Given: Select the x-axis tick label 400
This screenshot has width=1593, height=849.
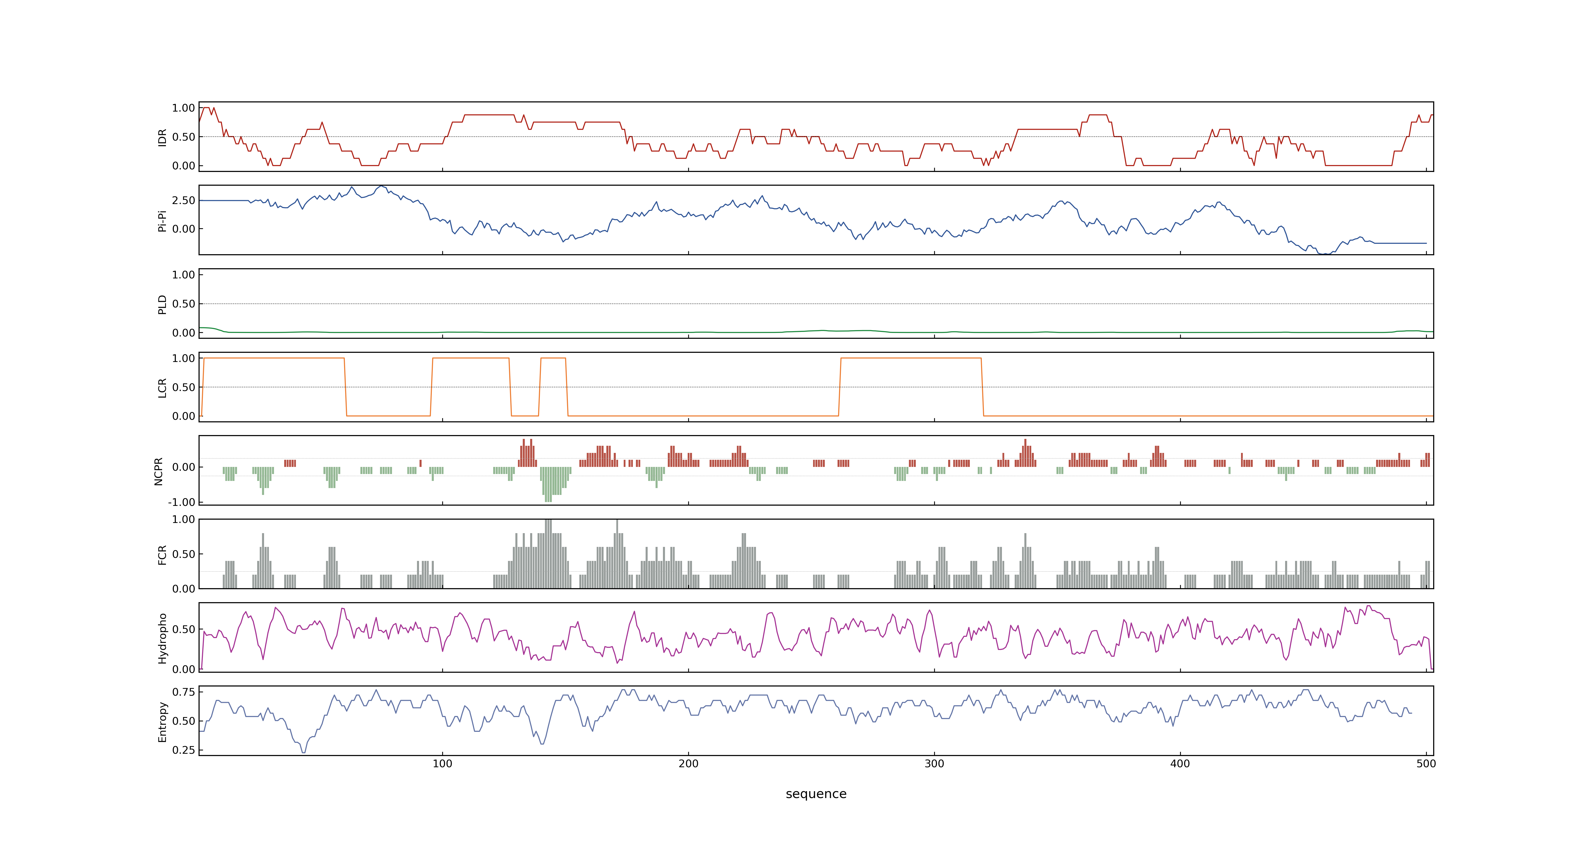Looking at the screenshot, I should pyautogui.click(x=1180, y=764).
